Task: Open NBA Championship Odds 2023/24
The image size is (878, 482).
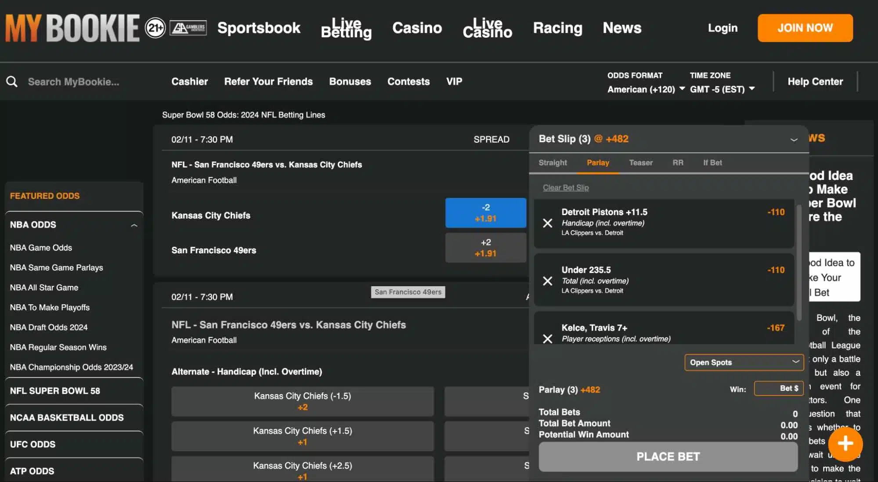Action: pyautogui.click(x=71, y=367)
